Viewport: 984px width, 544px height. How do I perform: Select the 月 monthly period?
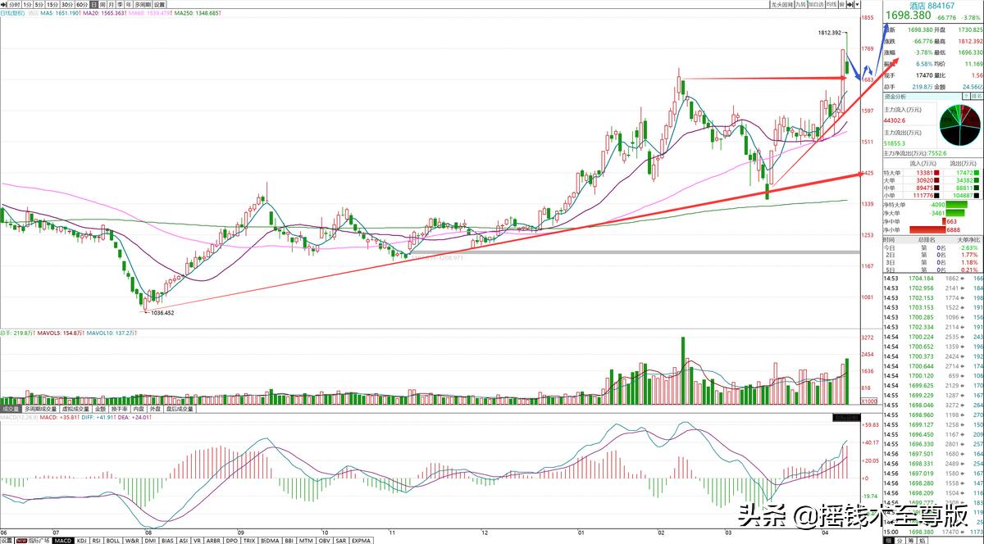(112, 4)
